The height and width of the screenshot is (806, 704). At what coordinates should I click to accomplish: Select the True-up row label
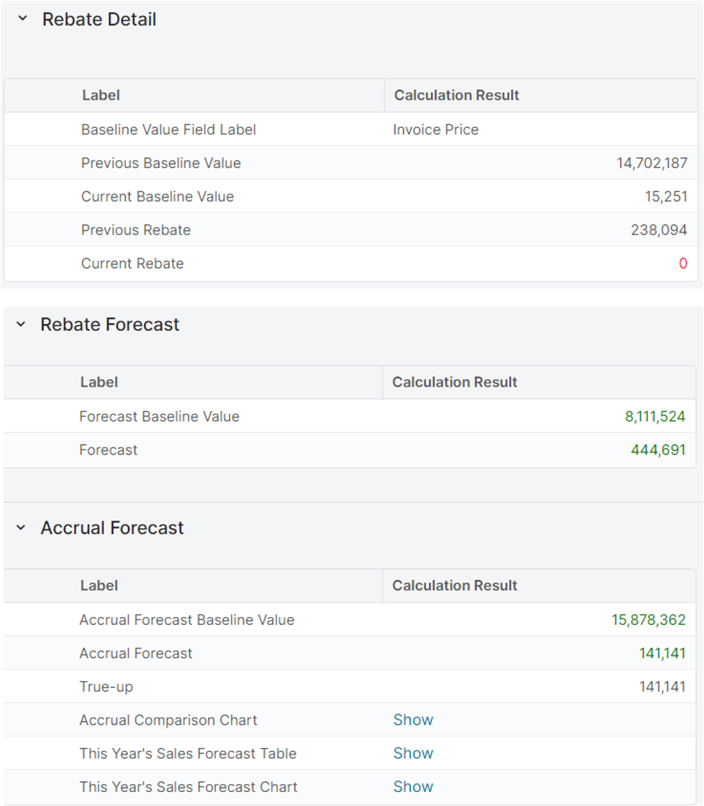tap(106, 687)
